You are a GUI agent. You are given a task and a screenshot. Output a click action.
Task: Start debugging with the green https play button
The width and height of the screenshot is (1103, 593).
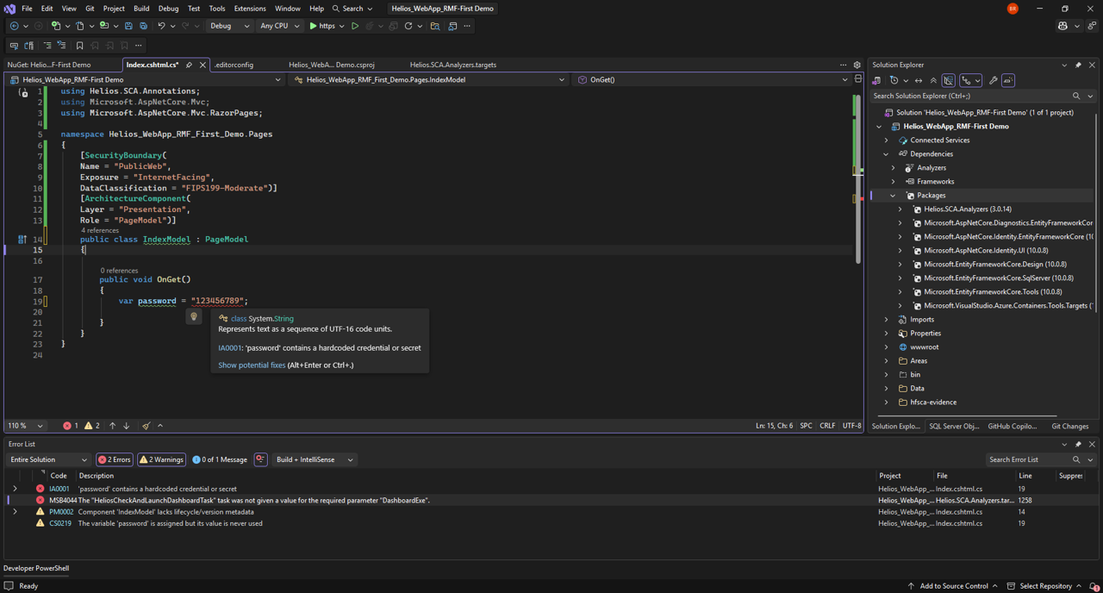tap(323, 26)
